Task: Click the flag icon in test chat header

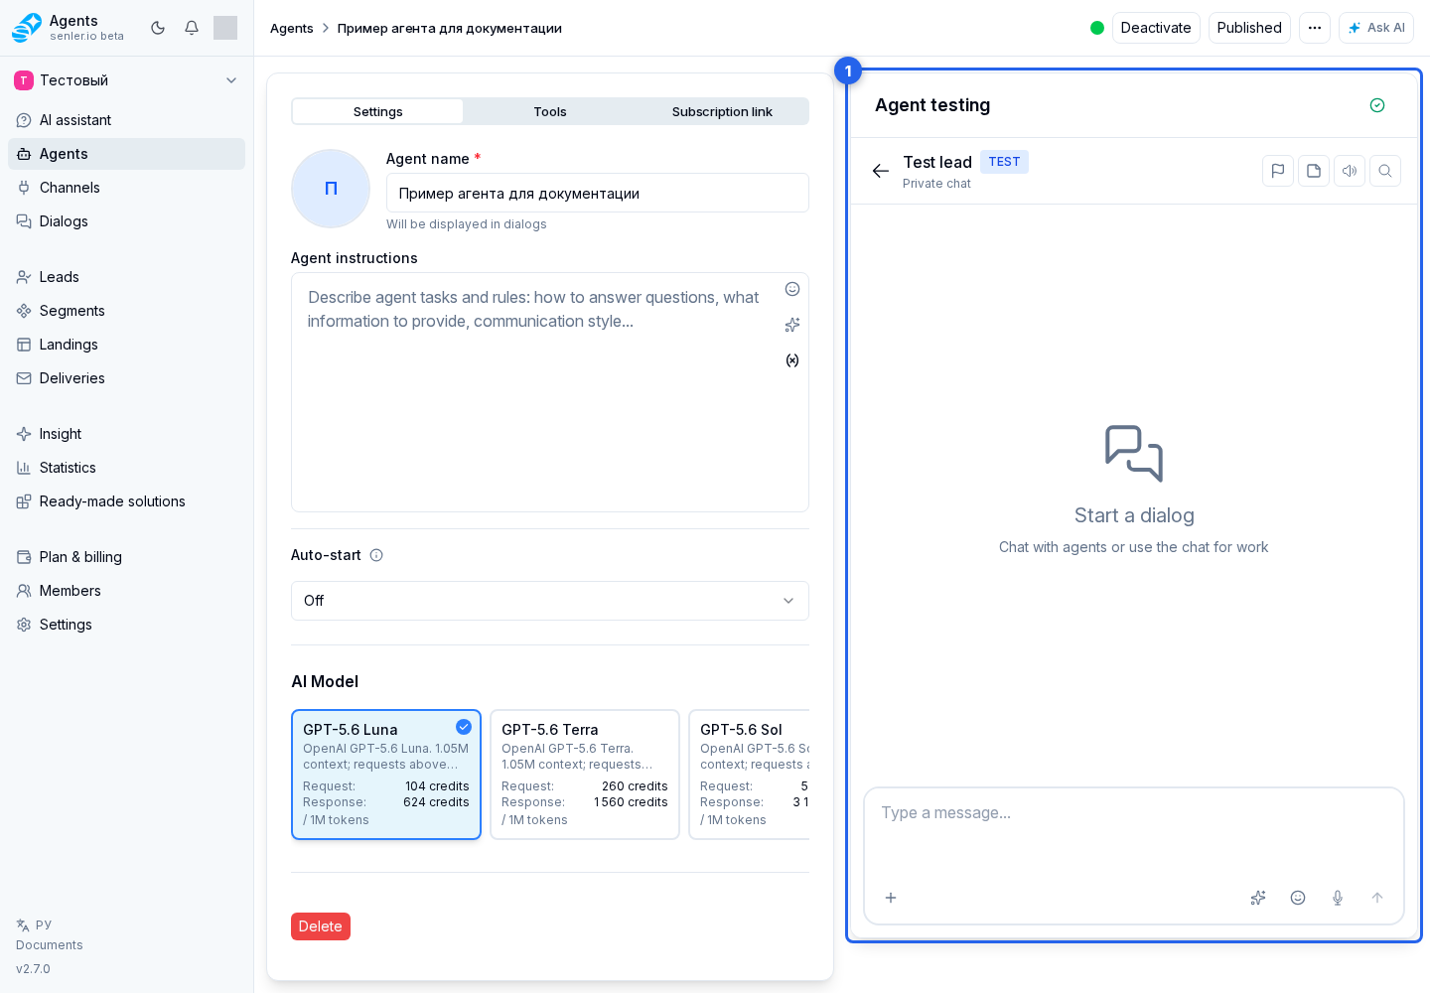Action: pyautogui.click(x=1278, y=171)
